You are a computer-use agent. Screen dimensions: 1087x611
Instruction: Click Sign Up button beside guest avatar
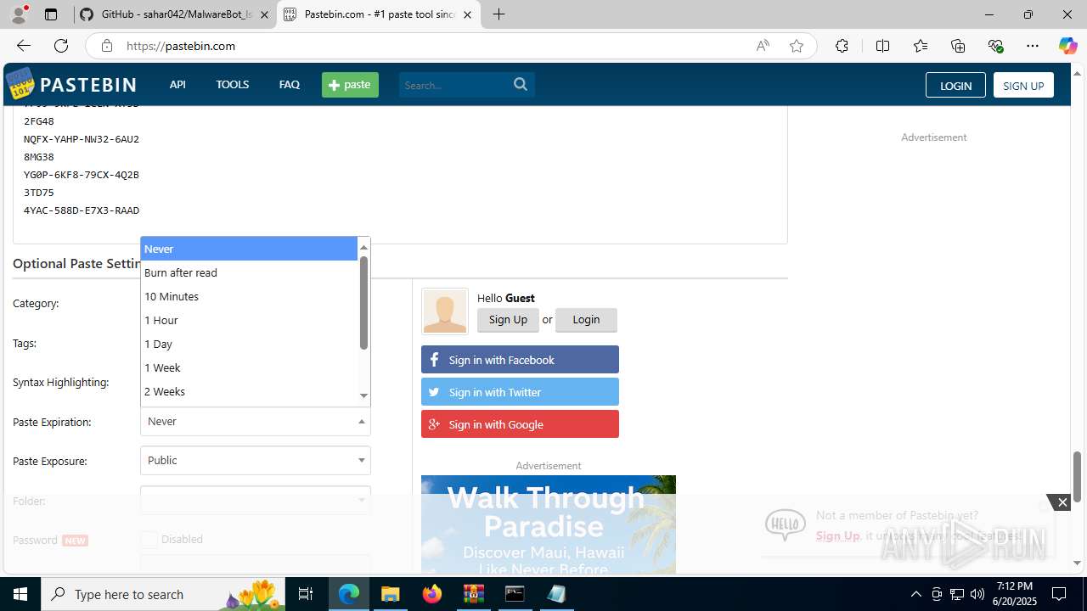pos(508,320)
